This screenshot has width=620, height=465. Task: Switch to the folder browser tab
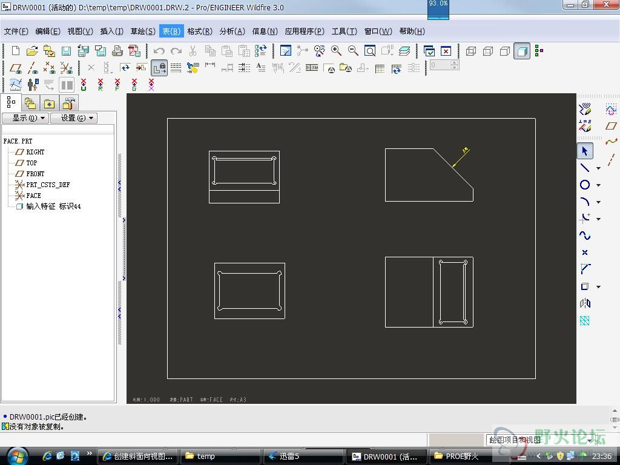click(30, 104)
